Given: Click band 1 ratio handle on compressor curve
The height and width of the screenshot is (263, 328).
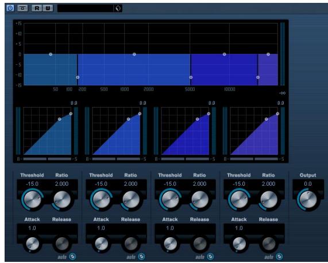Looking at the screenshot, I should tap(71, 114).
